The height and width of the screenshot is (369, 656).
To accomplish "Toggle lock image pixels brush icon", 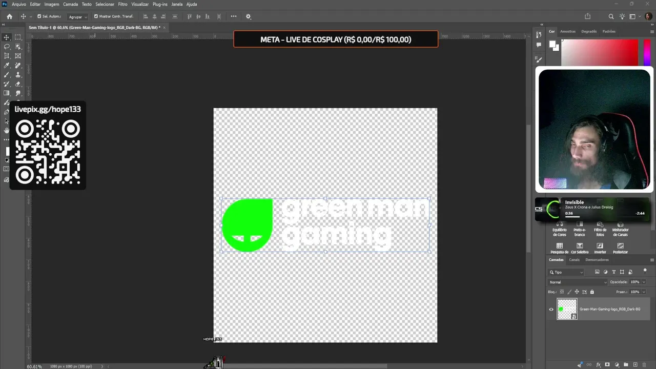I will click(569, 292).
